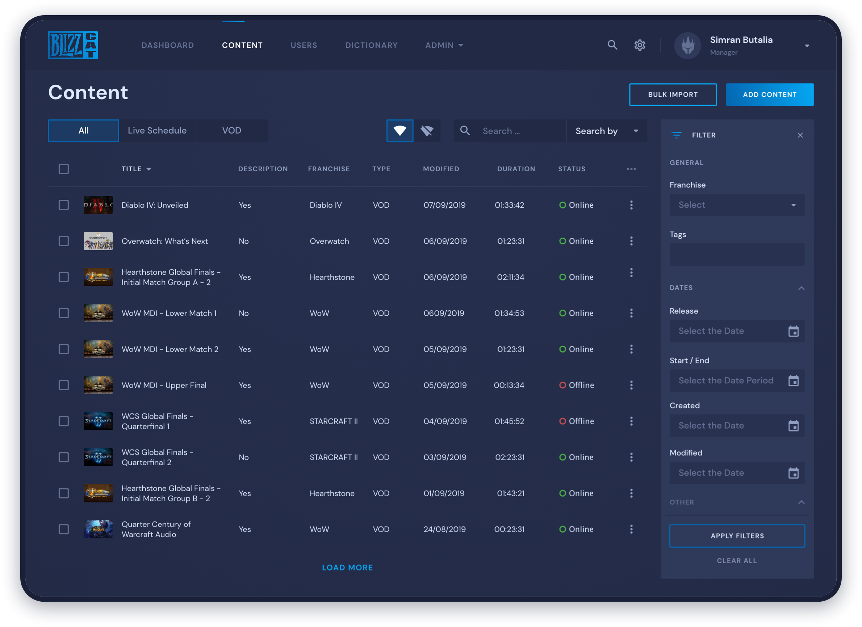Open row menu for WoW MDI Lower Match 2
Screen dimensions: 862x627
631,349
